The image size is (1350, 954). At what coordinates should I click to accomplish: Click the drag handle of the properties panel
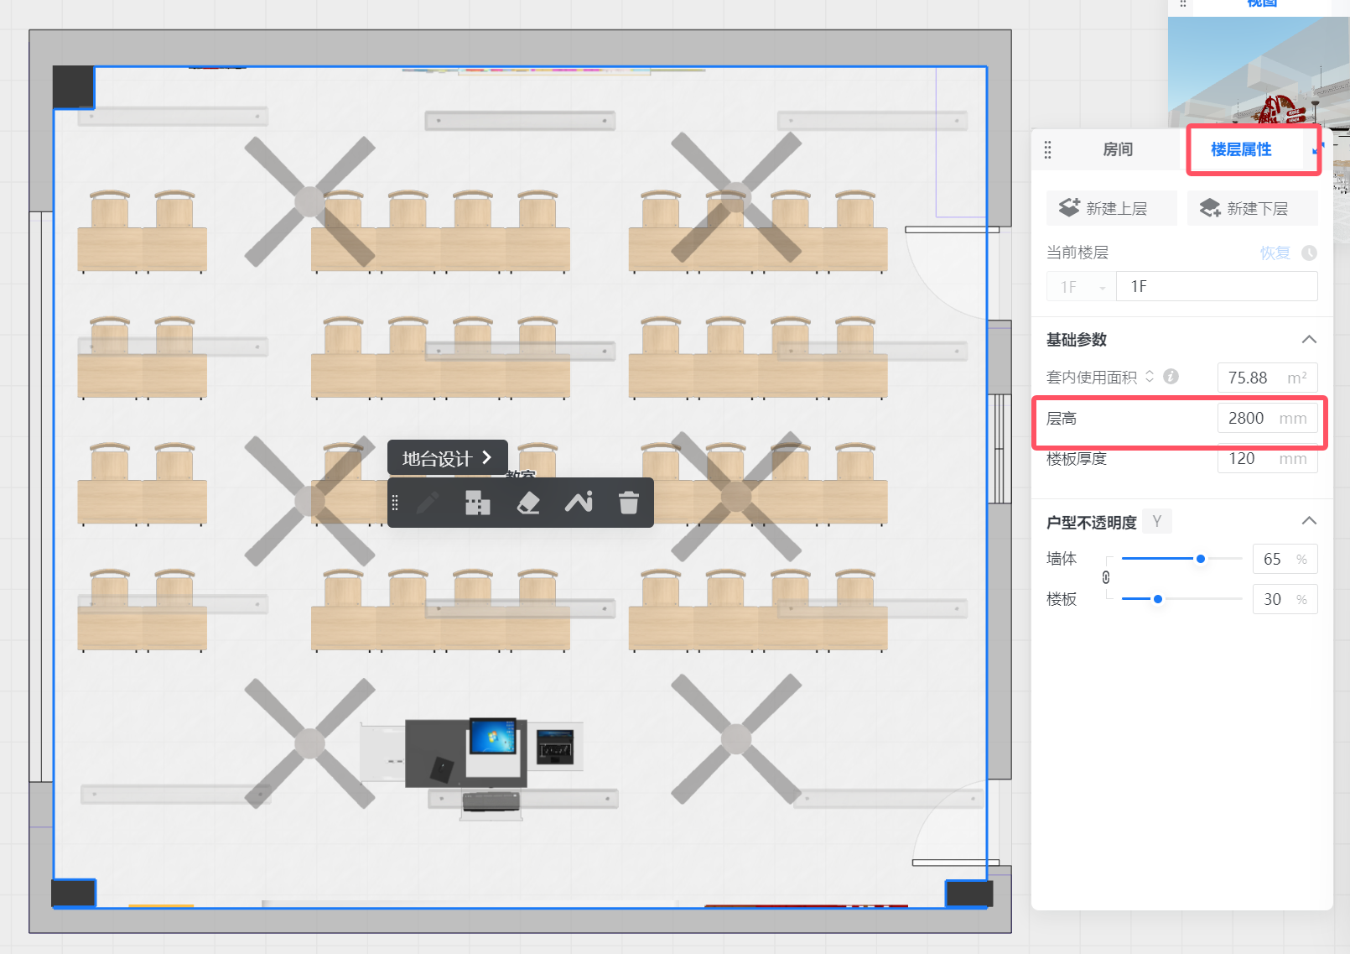[1047, 150]
